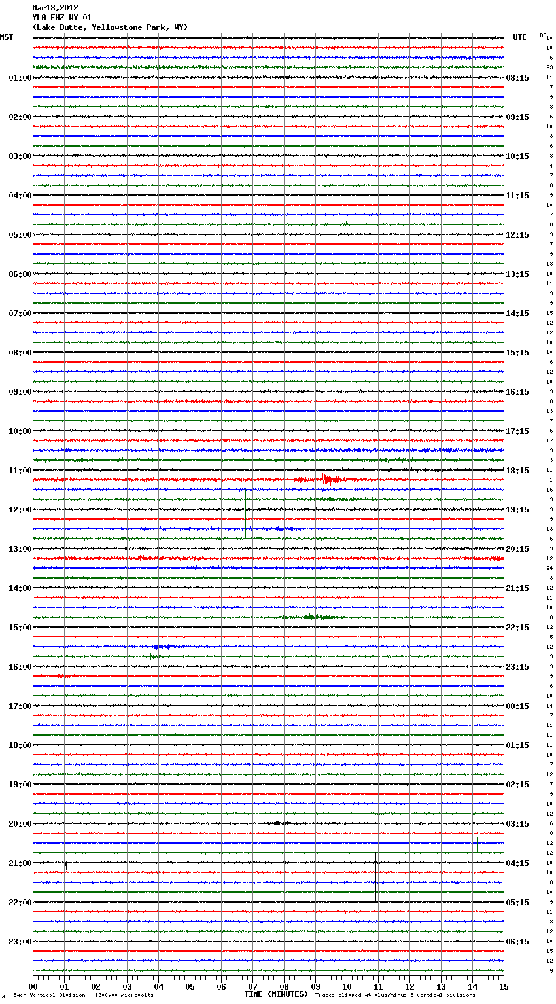The width and height of the screenshot is (556, 1004).
Task: Click the "16:00" MST hour label
Action: coord(20,667)
